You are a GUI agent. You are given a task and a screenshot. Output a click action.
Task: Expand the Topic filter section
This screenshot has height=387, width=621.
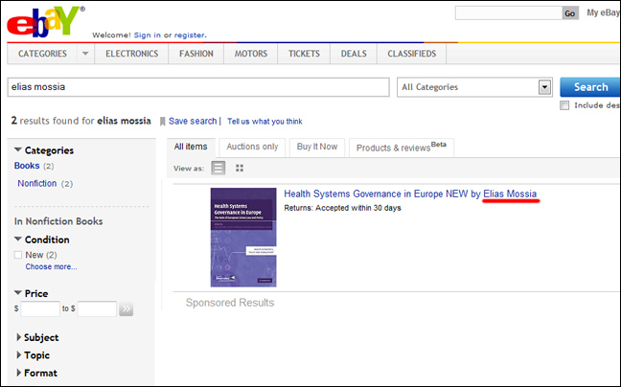click(20, 355)
